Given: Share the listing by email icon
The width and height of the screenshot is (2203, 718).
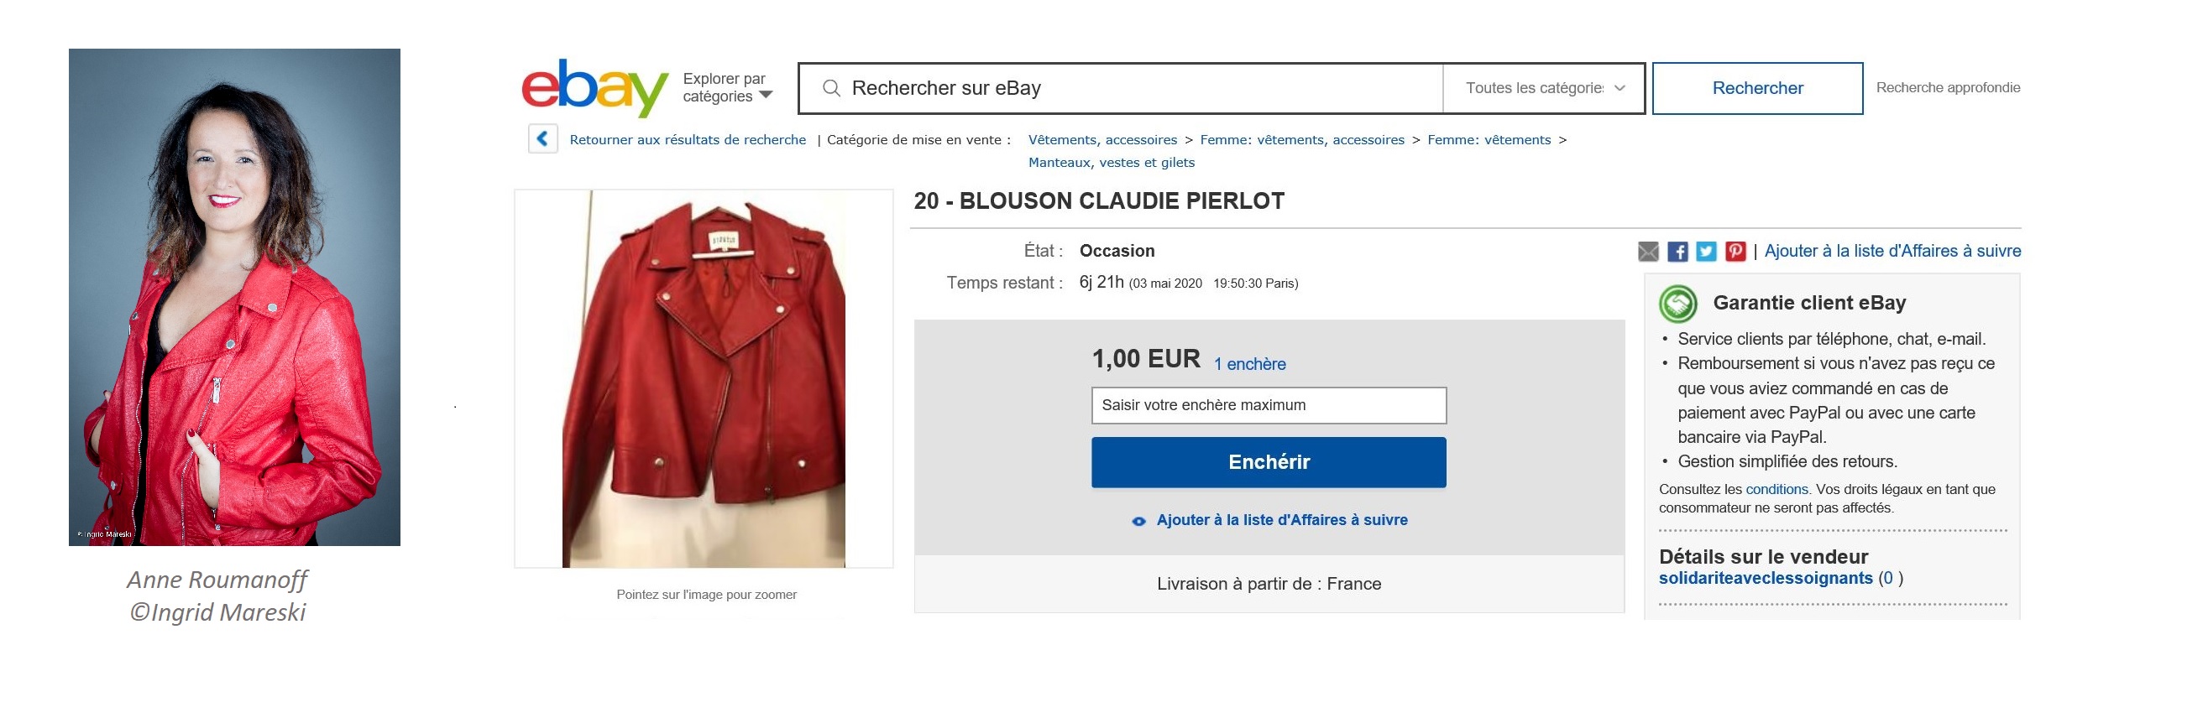Looking at the screenshot, I should pyautogui.click(x=1648, y=252).
